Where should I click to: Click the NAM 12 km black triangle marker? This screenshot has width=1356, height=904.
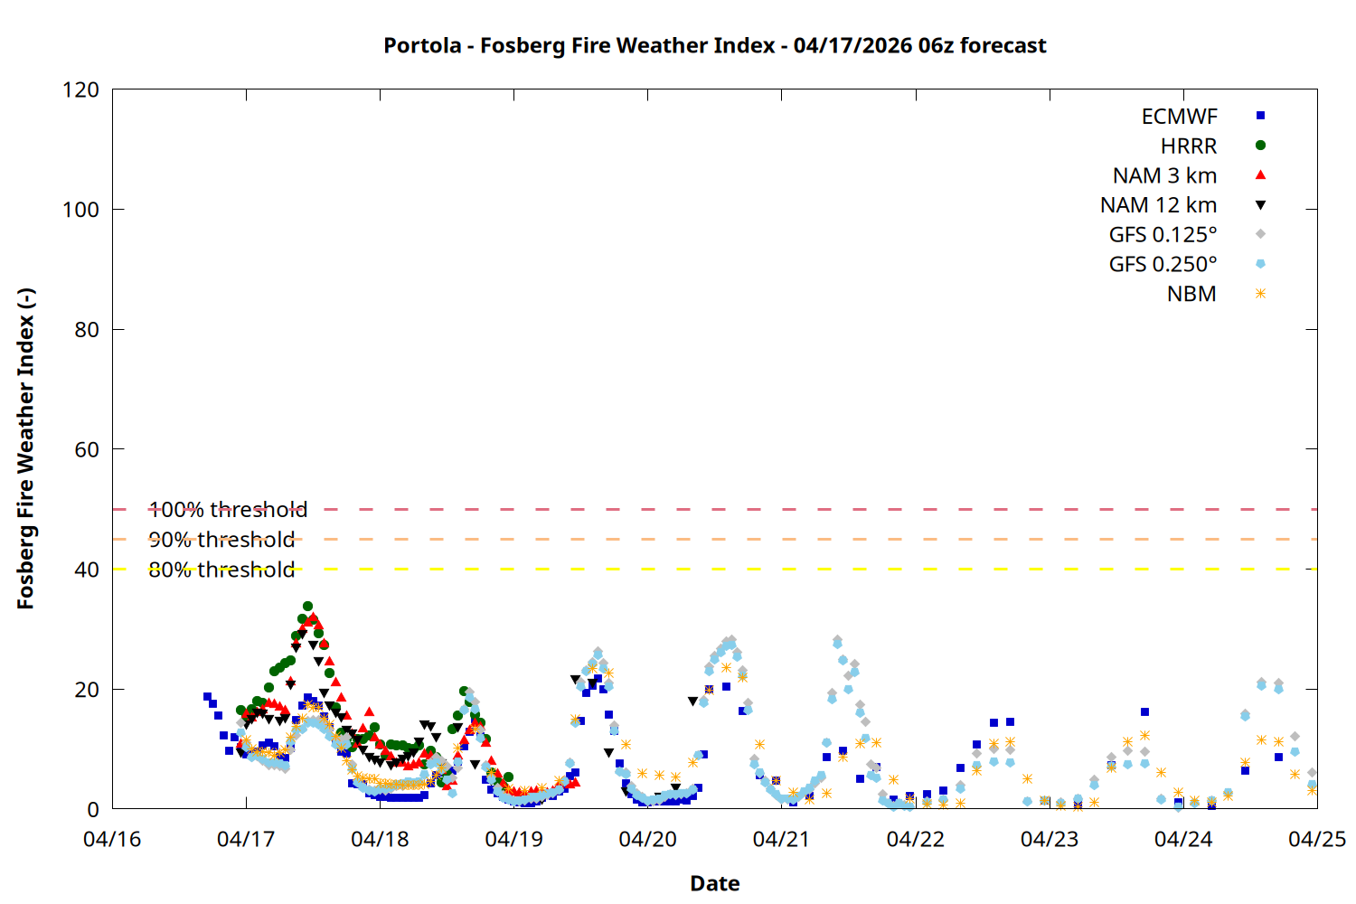tap(1260, 205)
